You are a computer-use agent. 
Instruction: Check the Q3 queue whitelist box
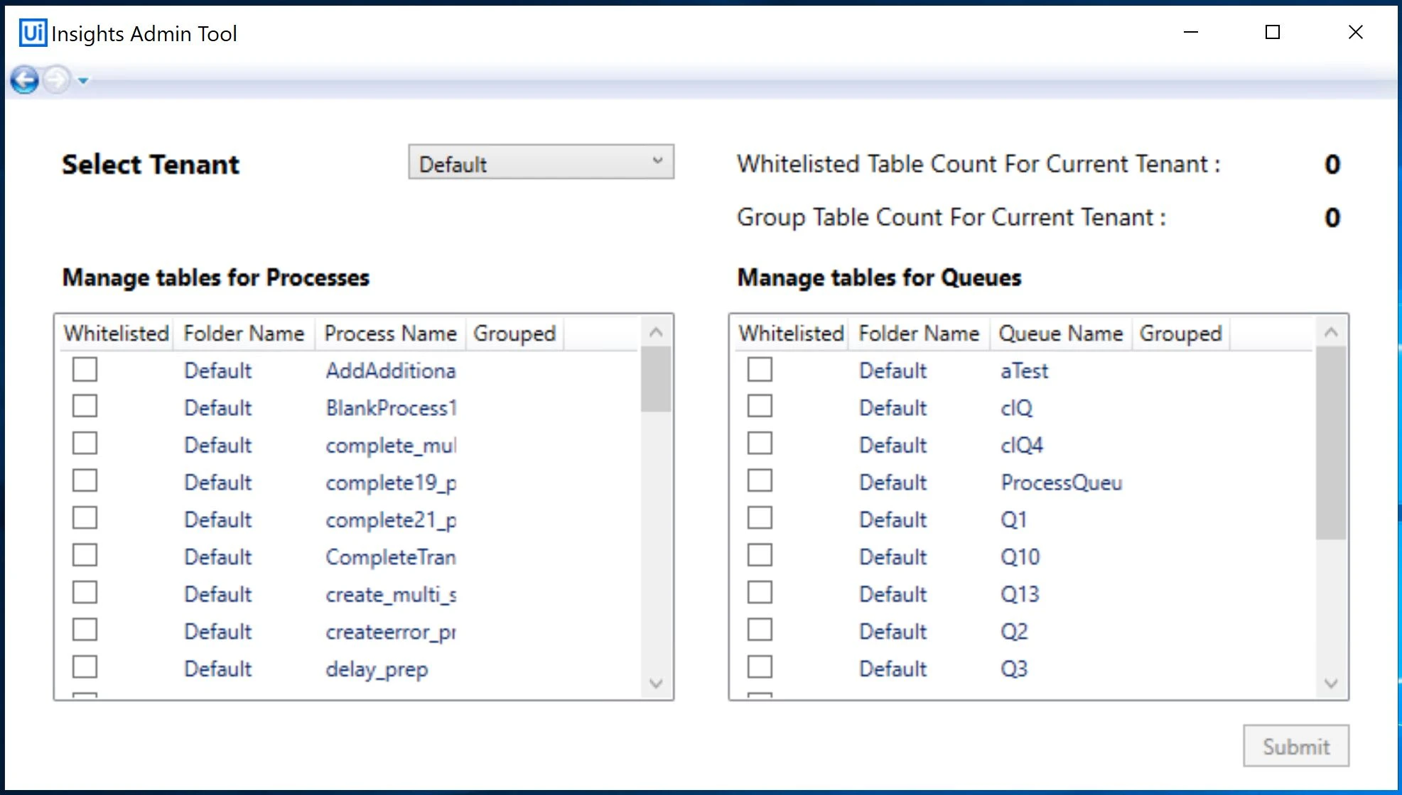(x=760, y=667)
